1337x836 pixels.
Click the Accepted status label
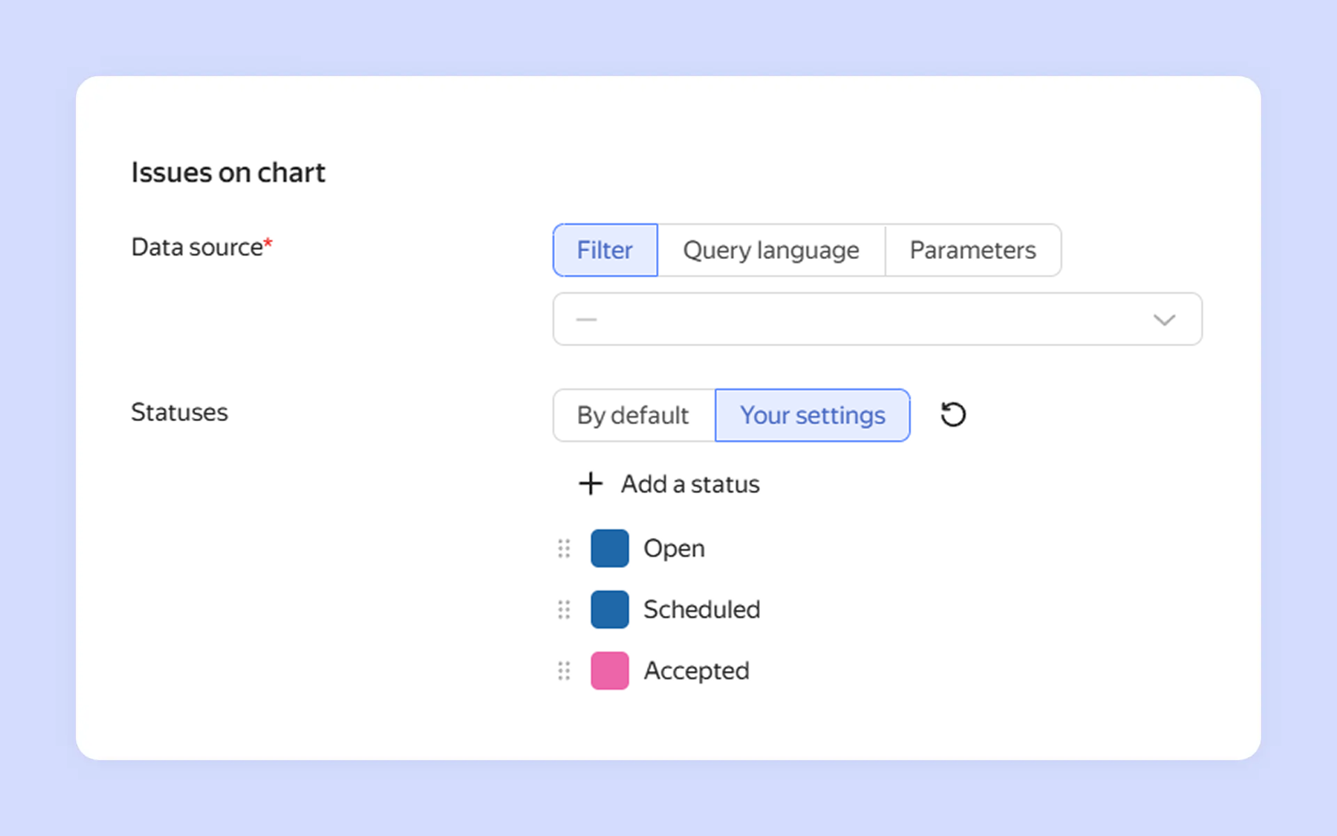(x=696, y=671)
